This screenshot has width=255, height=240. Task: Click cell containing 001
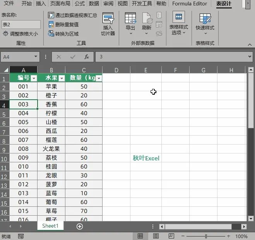pos(24,87)
